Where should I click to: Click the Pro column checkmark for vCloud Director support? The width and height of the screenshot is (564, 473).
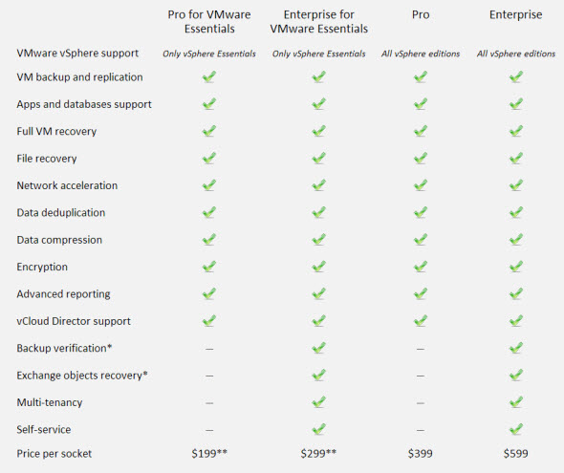click(420, 321)
